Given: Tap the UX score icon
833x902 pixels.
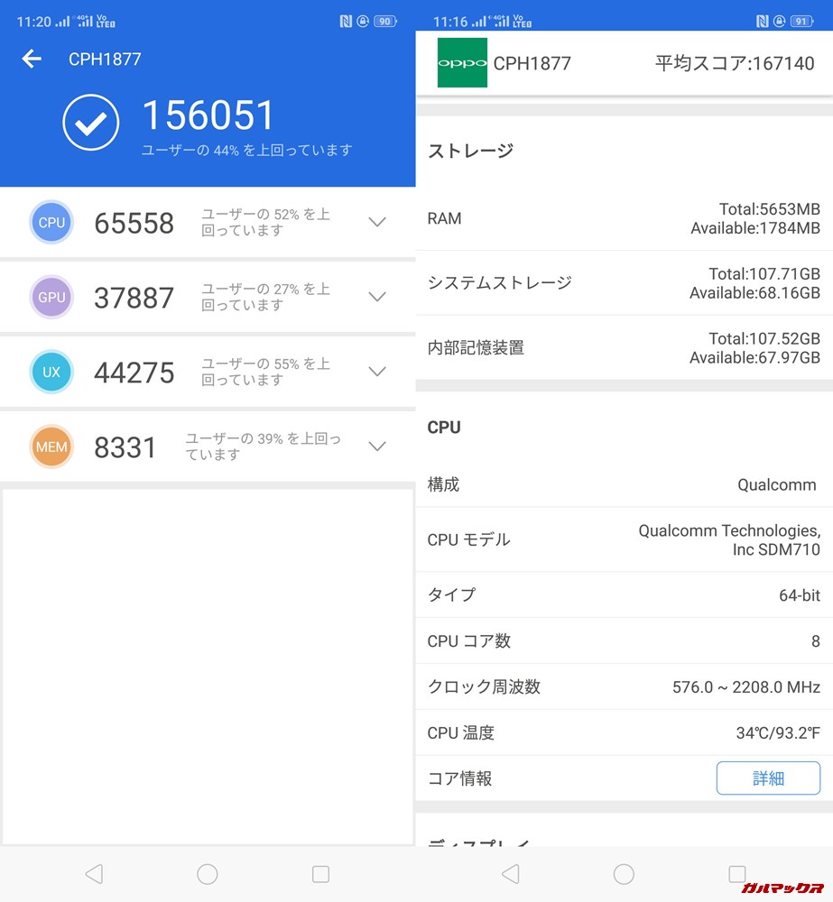Looking at the screenshot, I should click(51, 372).
